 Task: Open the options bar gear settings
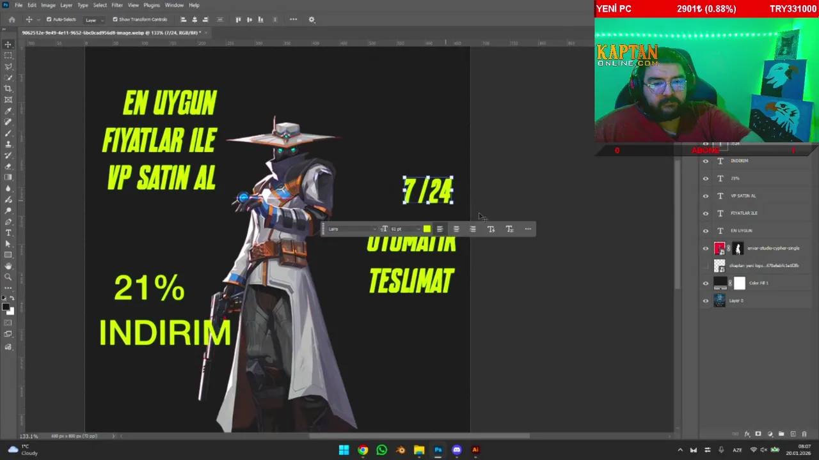pyautogui.click(x=312, y=20)
